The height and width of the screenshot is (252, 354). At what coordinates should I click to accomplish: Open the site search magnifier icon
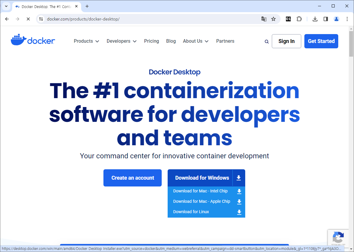click(x=267, y=42)
